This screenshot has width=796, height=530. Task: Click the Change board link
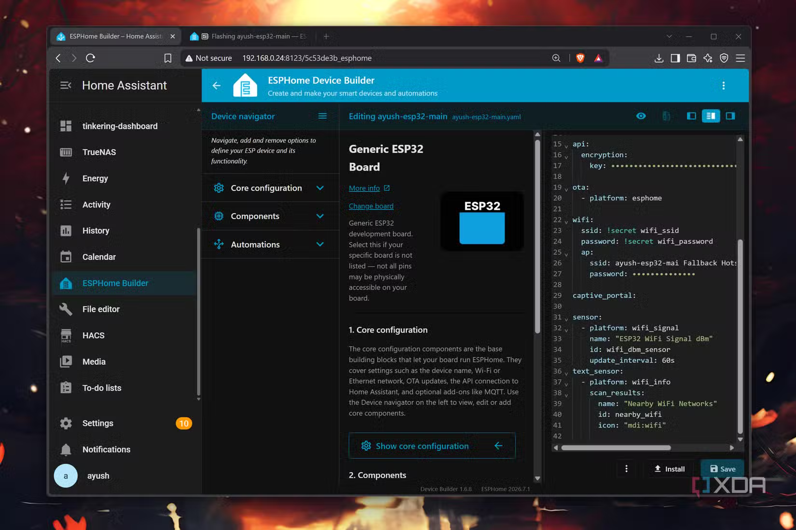pyautogui.click(x=371, y=206)
